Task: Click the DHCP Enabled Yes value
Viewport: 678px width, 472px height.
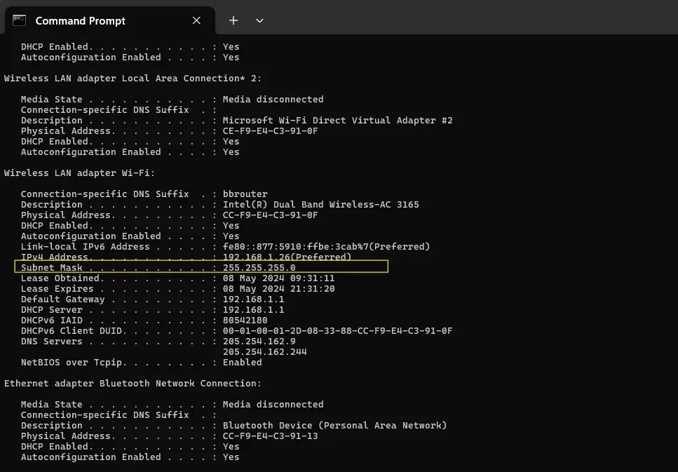Action: [231, 225]
